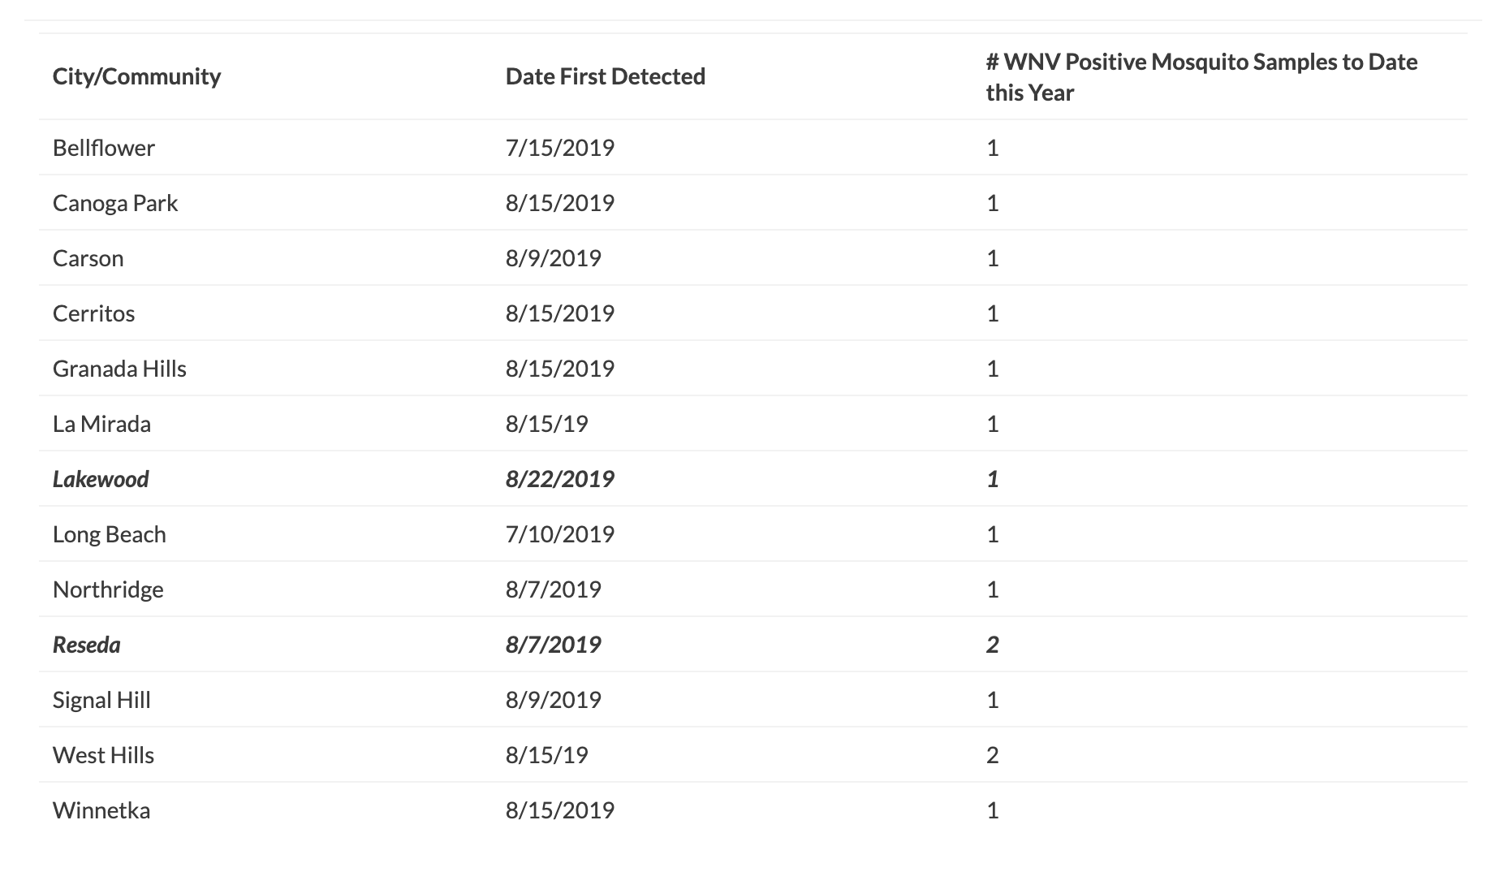Select the bold Reseda entry
The image size is (1505, 872).
86,645
